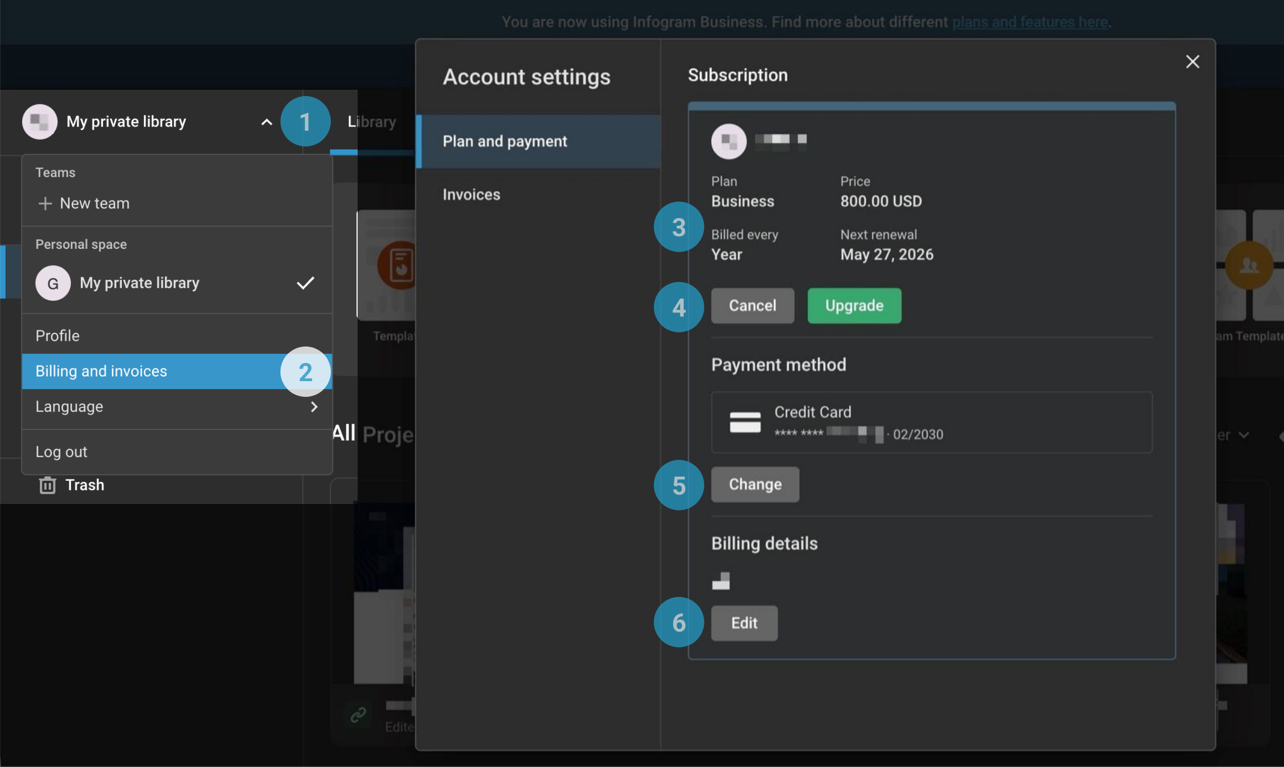Open the Profile menu item
This screenshot has height=767, width=1284.
(x=57, y=335)
